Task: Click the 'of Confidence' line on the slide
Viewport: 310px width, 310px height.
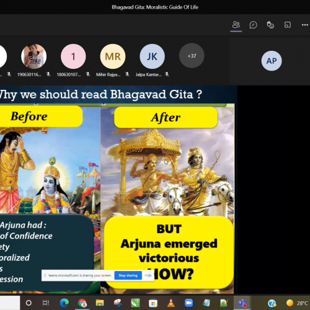Action: pyautogui.click(x=26, y=236)
